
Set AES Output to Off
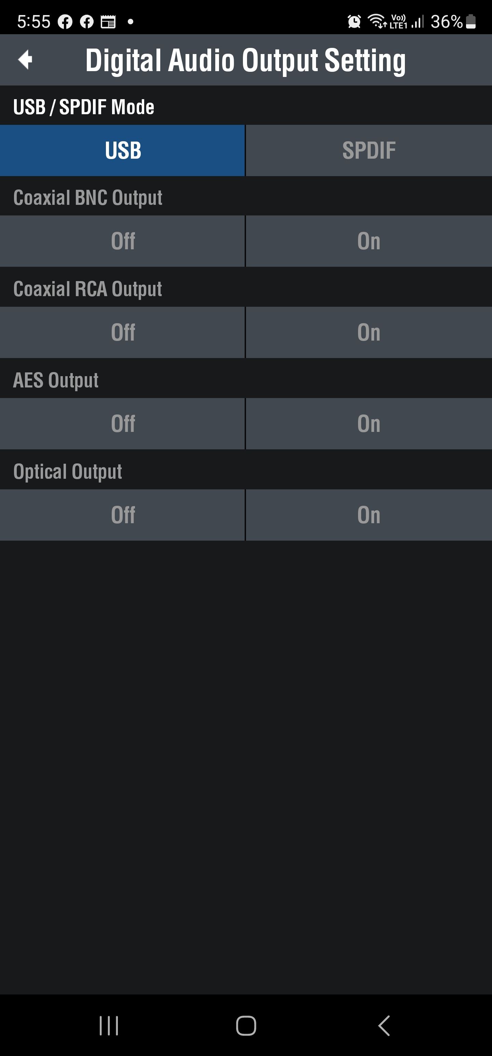[x=123, y=423]
